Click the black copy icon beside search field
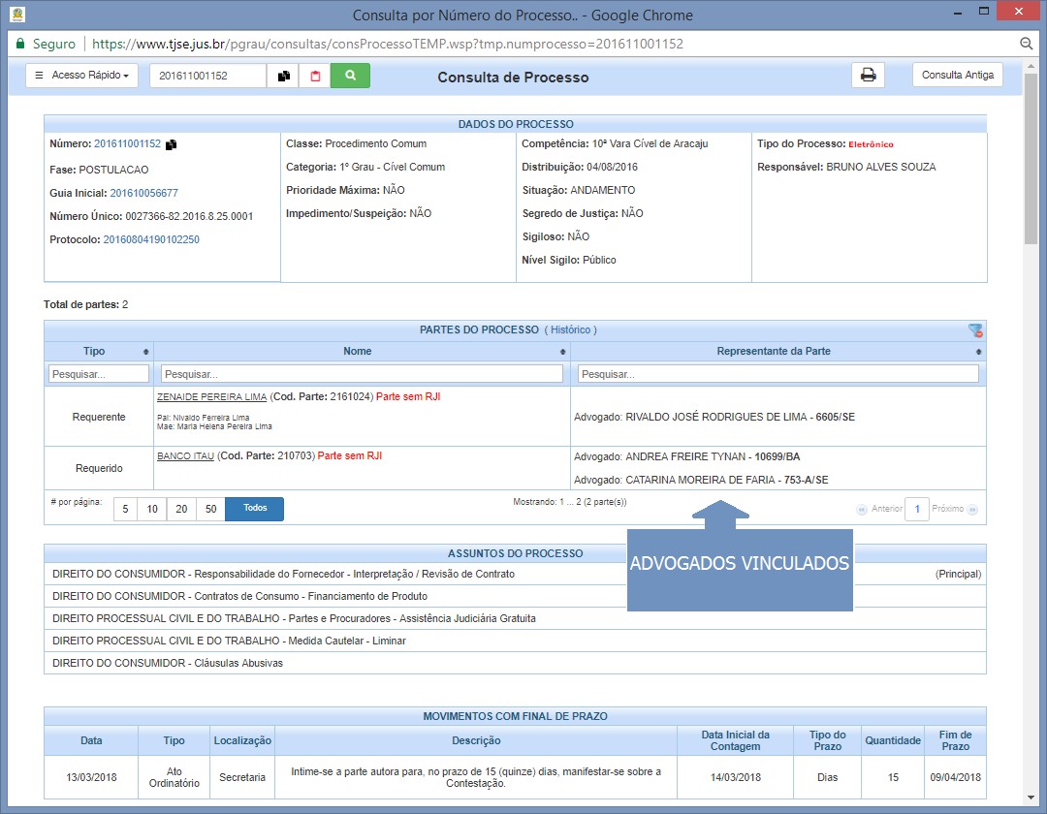The image size is (1047, 814). point(283,76)
